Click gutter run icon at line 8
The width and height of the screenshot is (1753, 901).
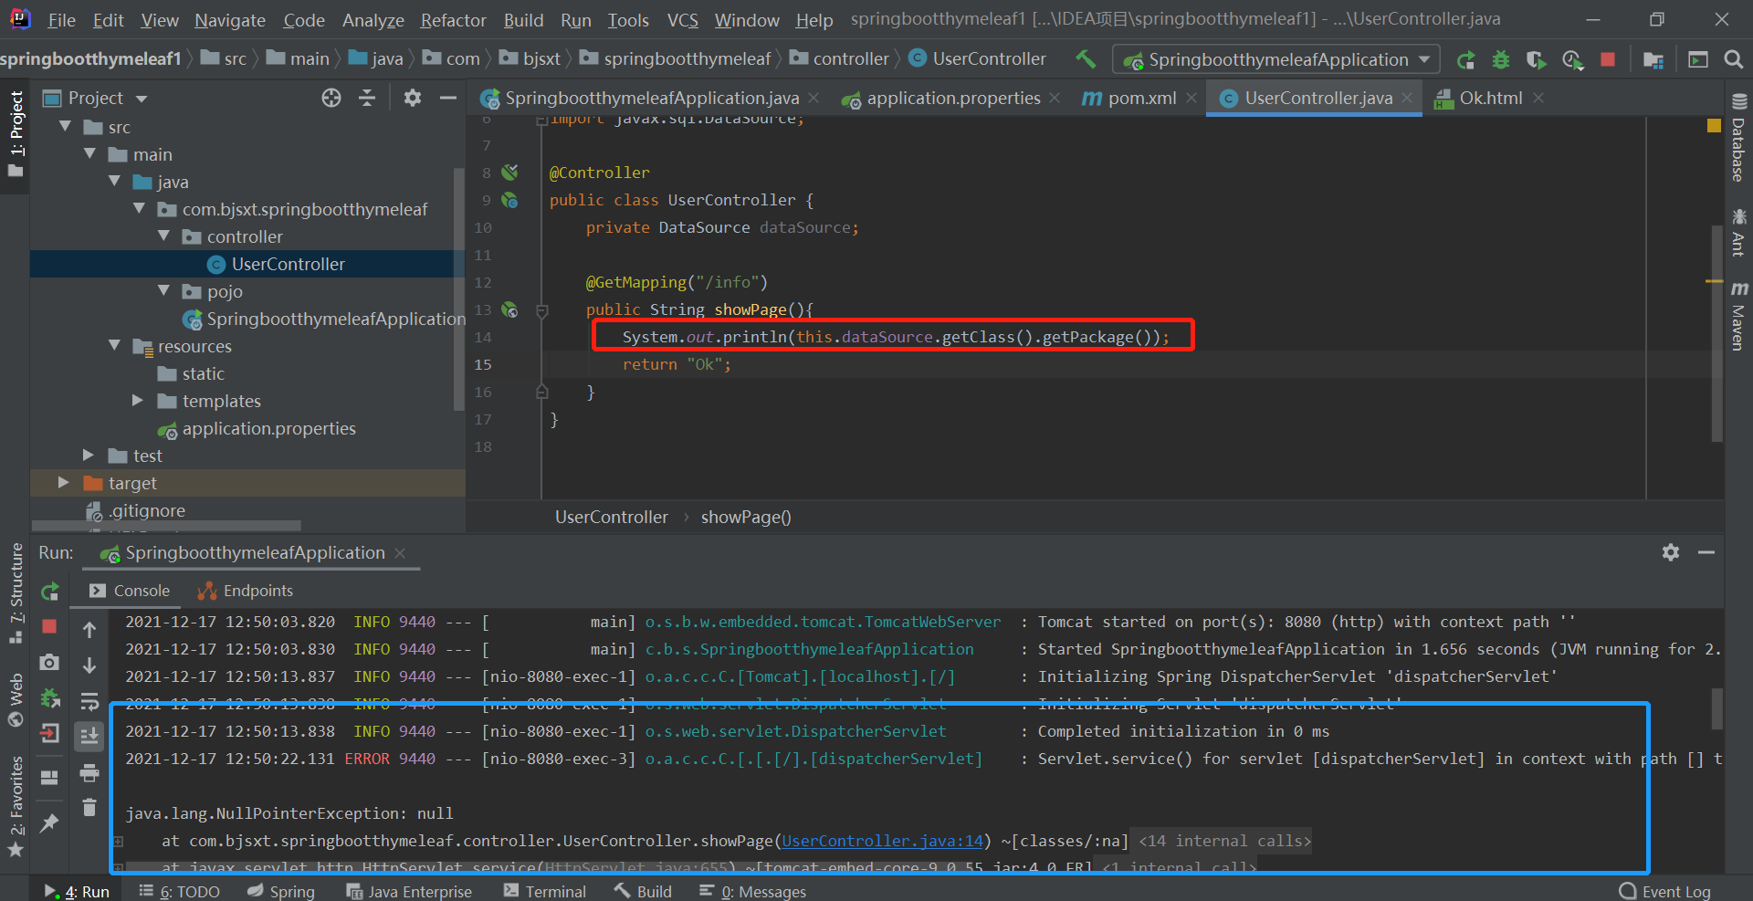click(x=510, y=173)
